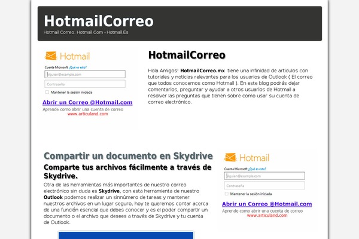Visit www.articuland.com link in sidebar widget

tap(267, 216)
